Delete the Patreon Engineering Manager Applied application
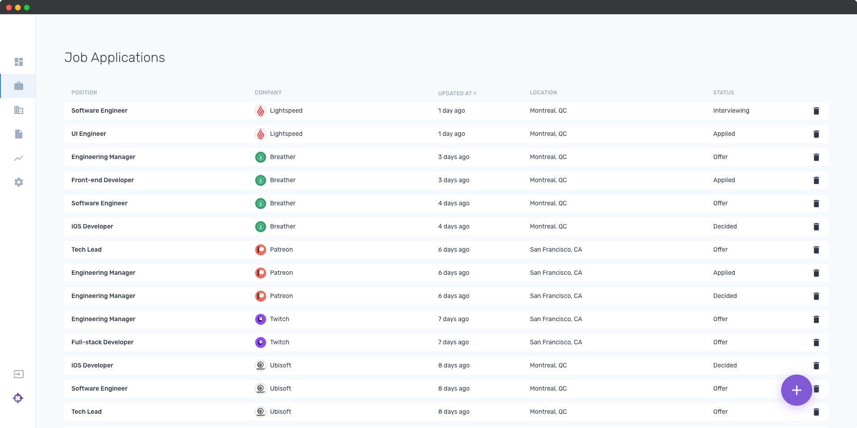The width and height of the screenshot is (857, 428). [816, 273]
